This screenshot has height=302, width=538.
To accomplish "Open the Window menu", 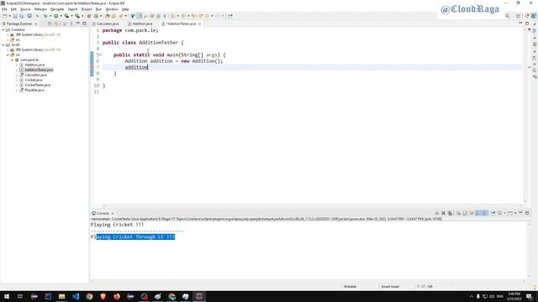I will point(112,9).
